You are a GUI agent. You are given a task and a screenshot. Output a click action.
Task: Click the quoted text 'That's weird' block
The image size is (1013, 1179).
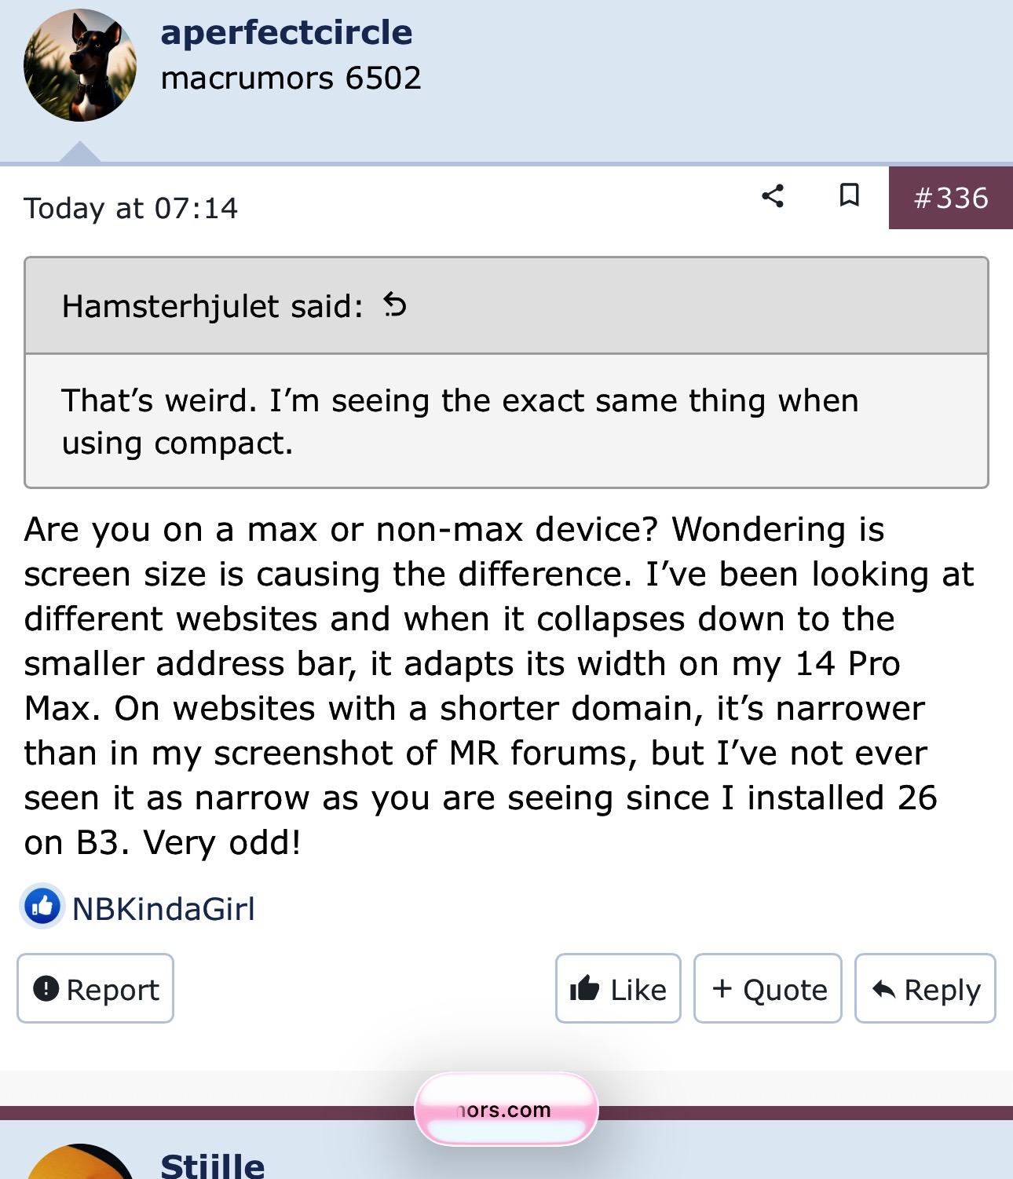point(460,422)
